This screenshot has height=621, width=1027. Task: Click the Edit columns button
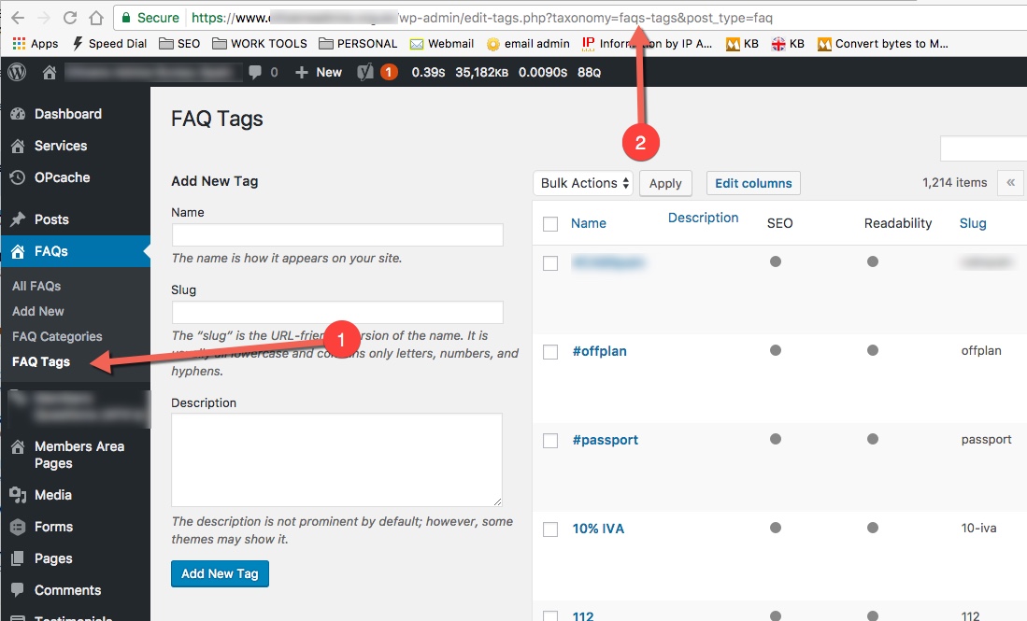pos(753,183)
